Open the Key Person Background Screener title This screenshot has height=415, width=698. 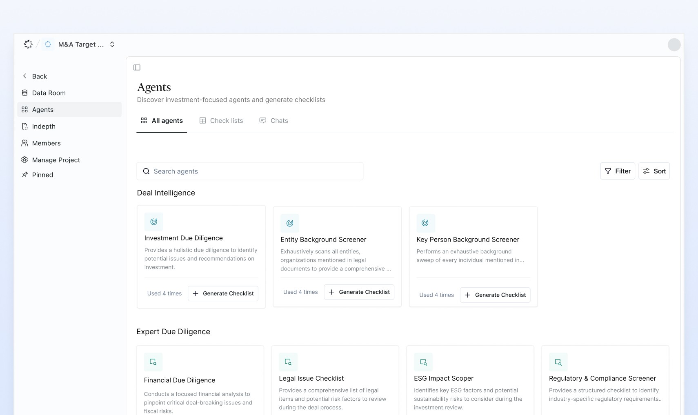(468, 240)
